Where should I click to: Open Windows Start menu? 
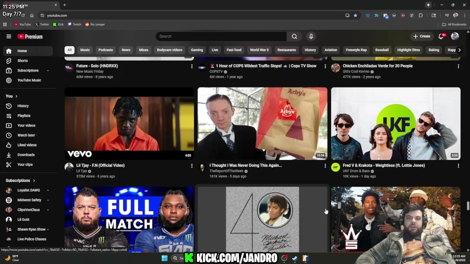click(x=164, y=258)
